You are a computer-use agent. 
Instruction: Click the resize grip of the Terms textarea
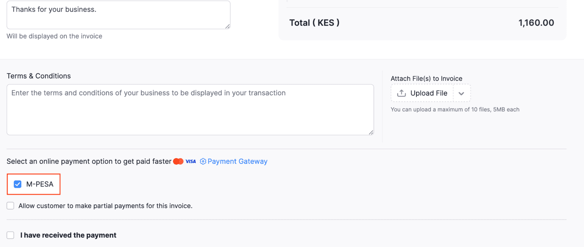pyautogui.click(x=371, y=132)
